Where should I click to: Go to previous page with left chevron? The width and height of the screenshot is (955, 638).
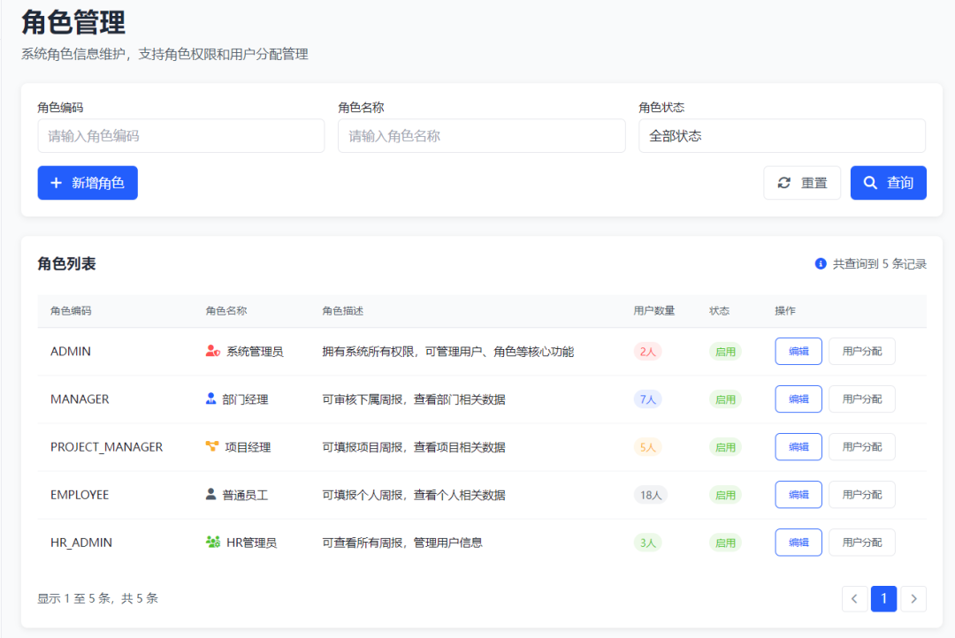[854, 598]
